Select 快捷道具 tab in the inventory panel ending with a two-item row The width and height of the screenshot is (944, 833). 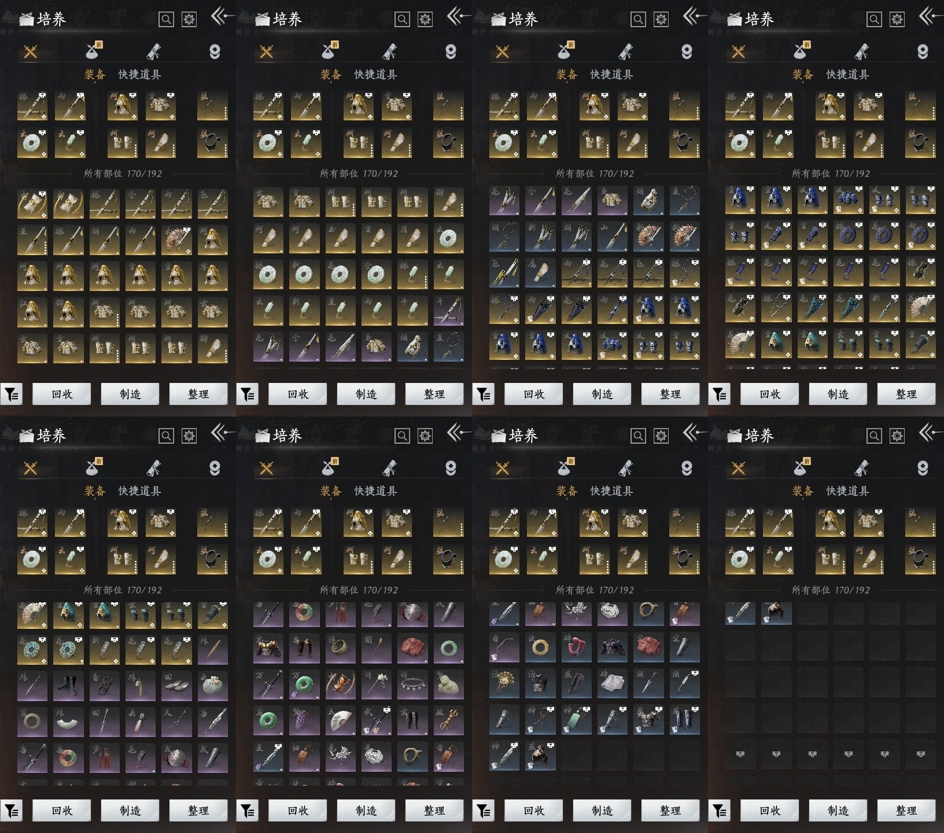[x=611, y=491]
